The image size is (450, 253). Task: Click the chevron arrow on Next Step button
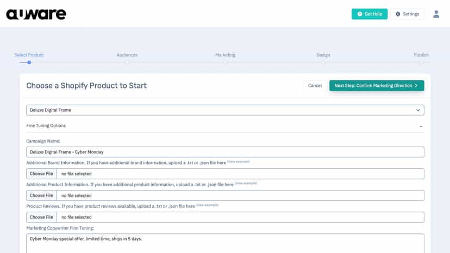(x=416, y=85)
